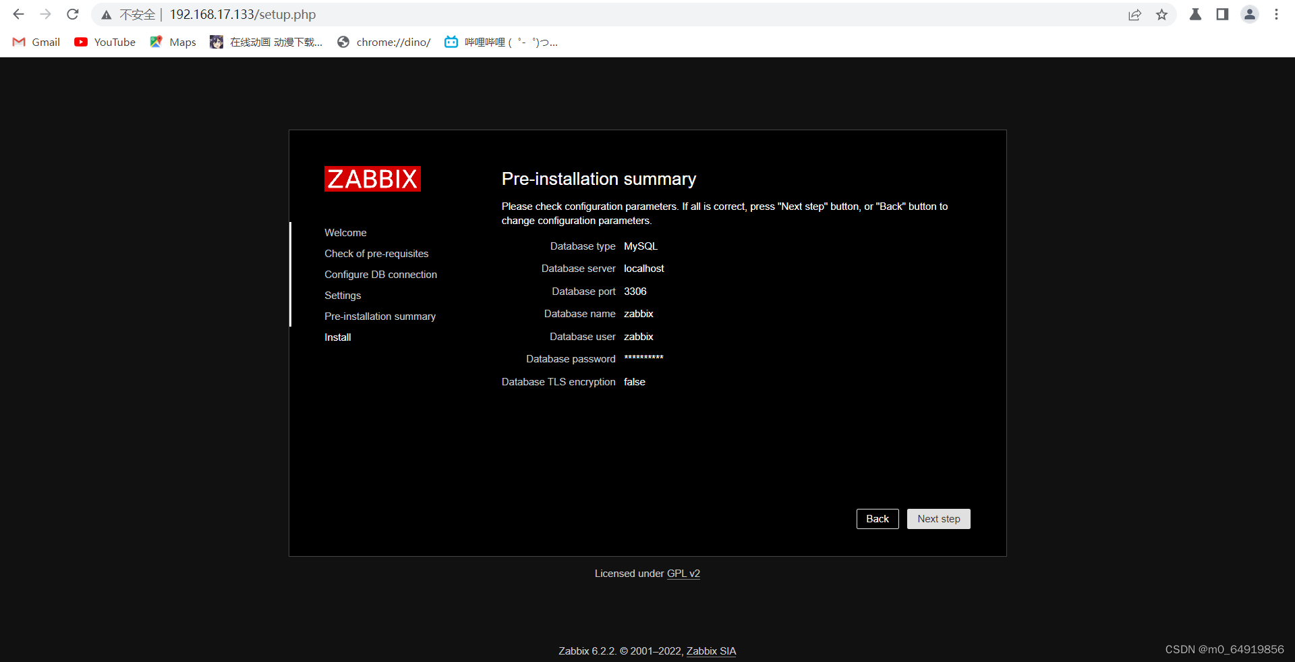Reload the page with refresh icon
Image resolution: width=1295 pixels, height=662 pixels.
[x=73, y=14]
